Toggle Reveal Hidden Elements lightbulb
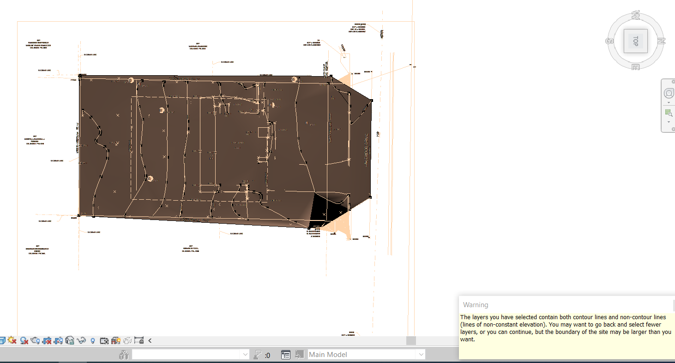Viewport: 675px width, 363px height. pyautogui.click(x=92, y=341)
